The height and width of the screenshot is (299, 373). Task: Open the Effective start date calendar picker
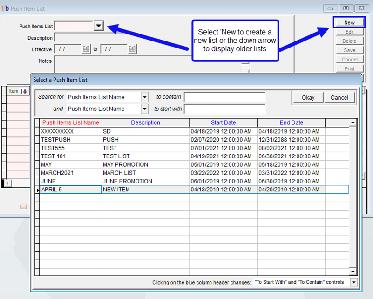(x=86, y=49)
